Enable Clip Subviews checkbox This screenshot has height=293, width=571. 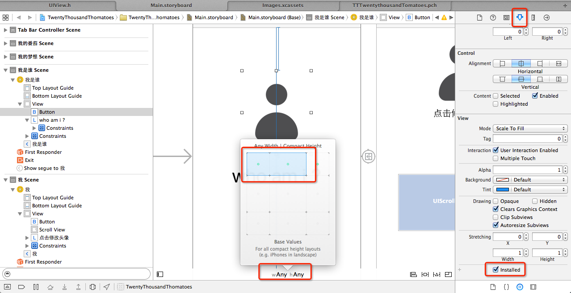point(495,217)
